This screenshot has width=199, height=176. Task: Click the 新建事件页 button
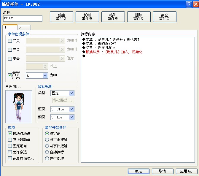(x=61, y=17)
